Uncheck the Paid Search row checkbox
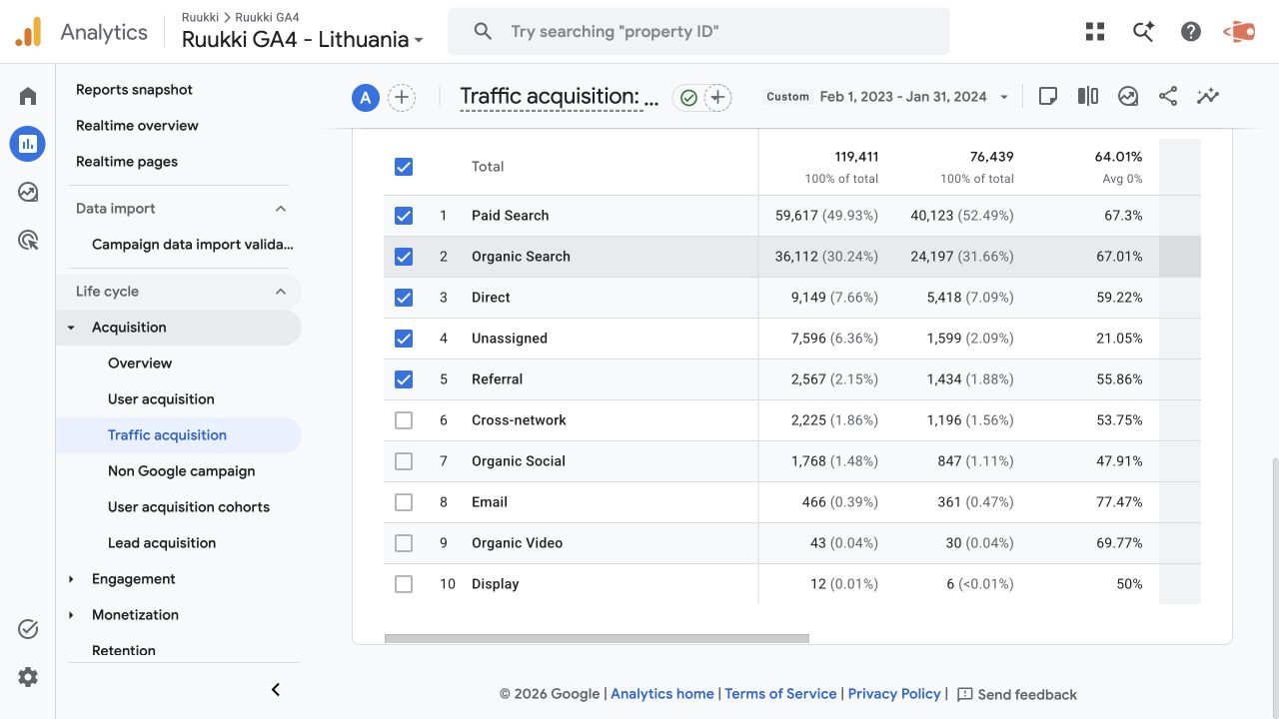This screenshot has height=719, width=1279. (404, 216)
